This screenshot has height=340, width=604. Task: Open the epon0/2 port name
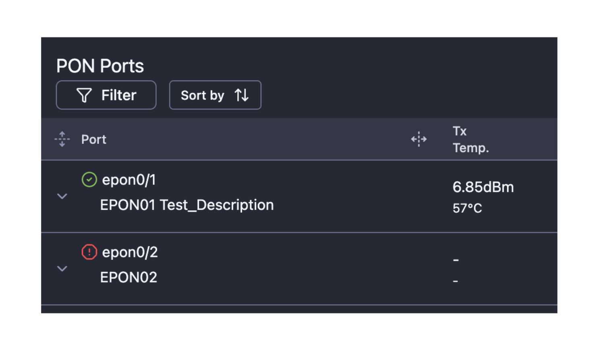130,252
